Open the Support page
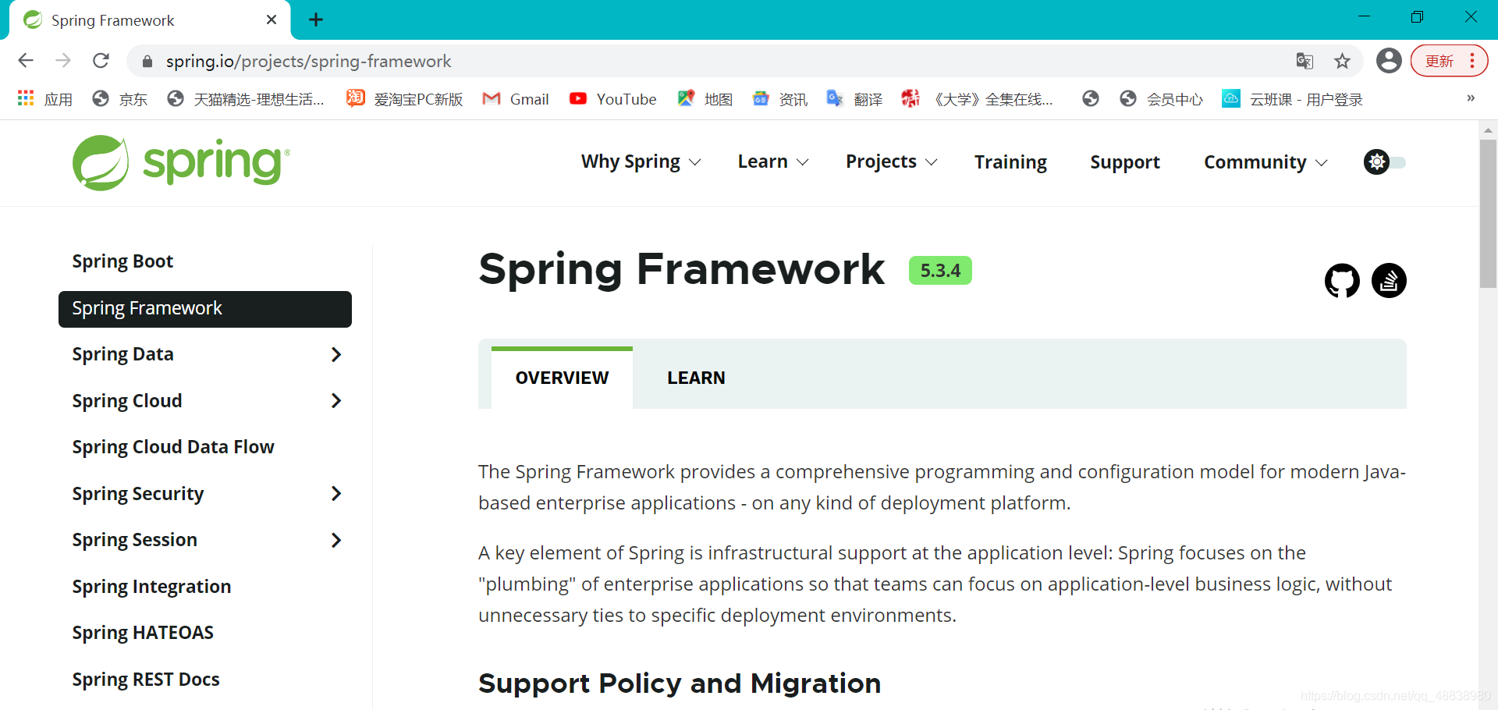Viewport: 1498px width, 710px height. click(1125, 162)
